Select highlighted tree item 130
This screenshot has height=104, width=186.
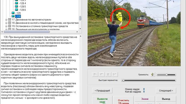click(18, 16)
